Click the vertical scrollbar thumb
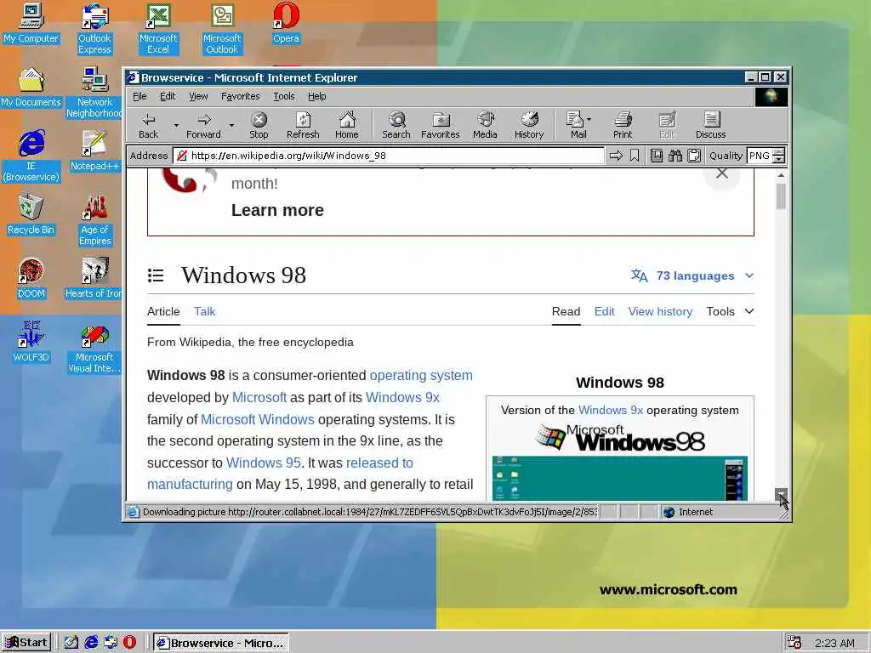Image resolution: width=871 pixels, height=653 pixels. pyautogui.click(x=781, y=196)
